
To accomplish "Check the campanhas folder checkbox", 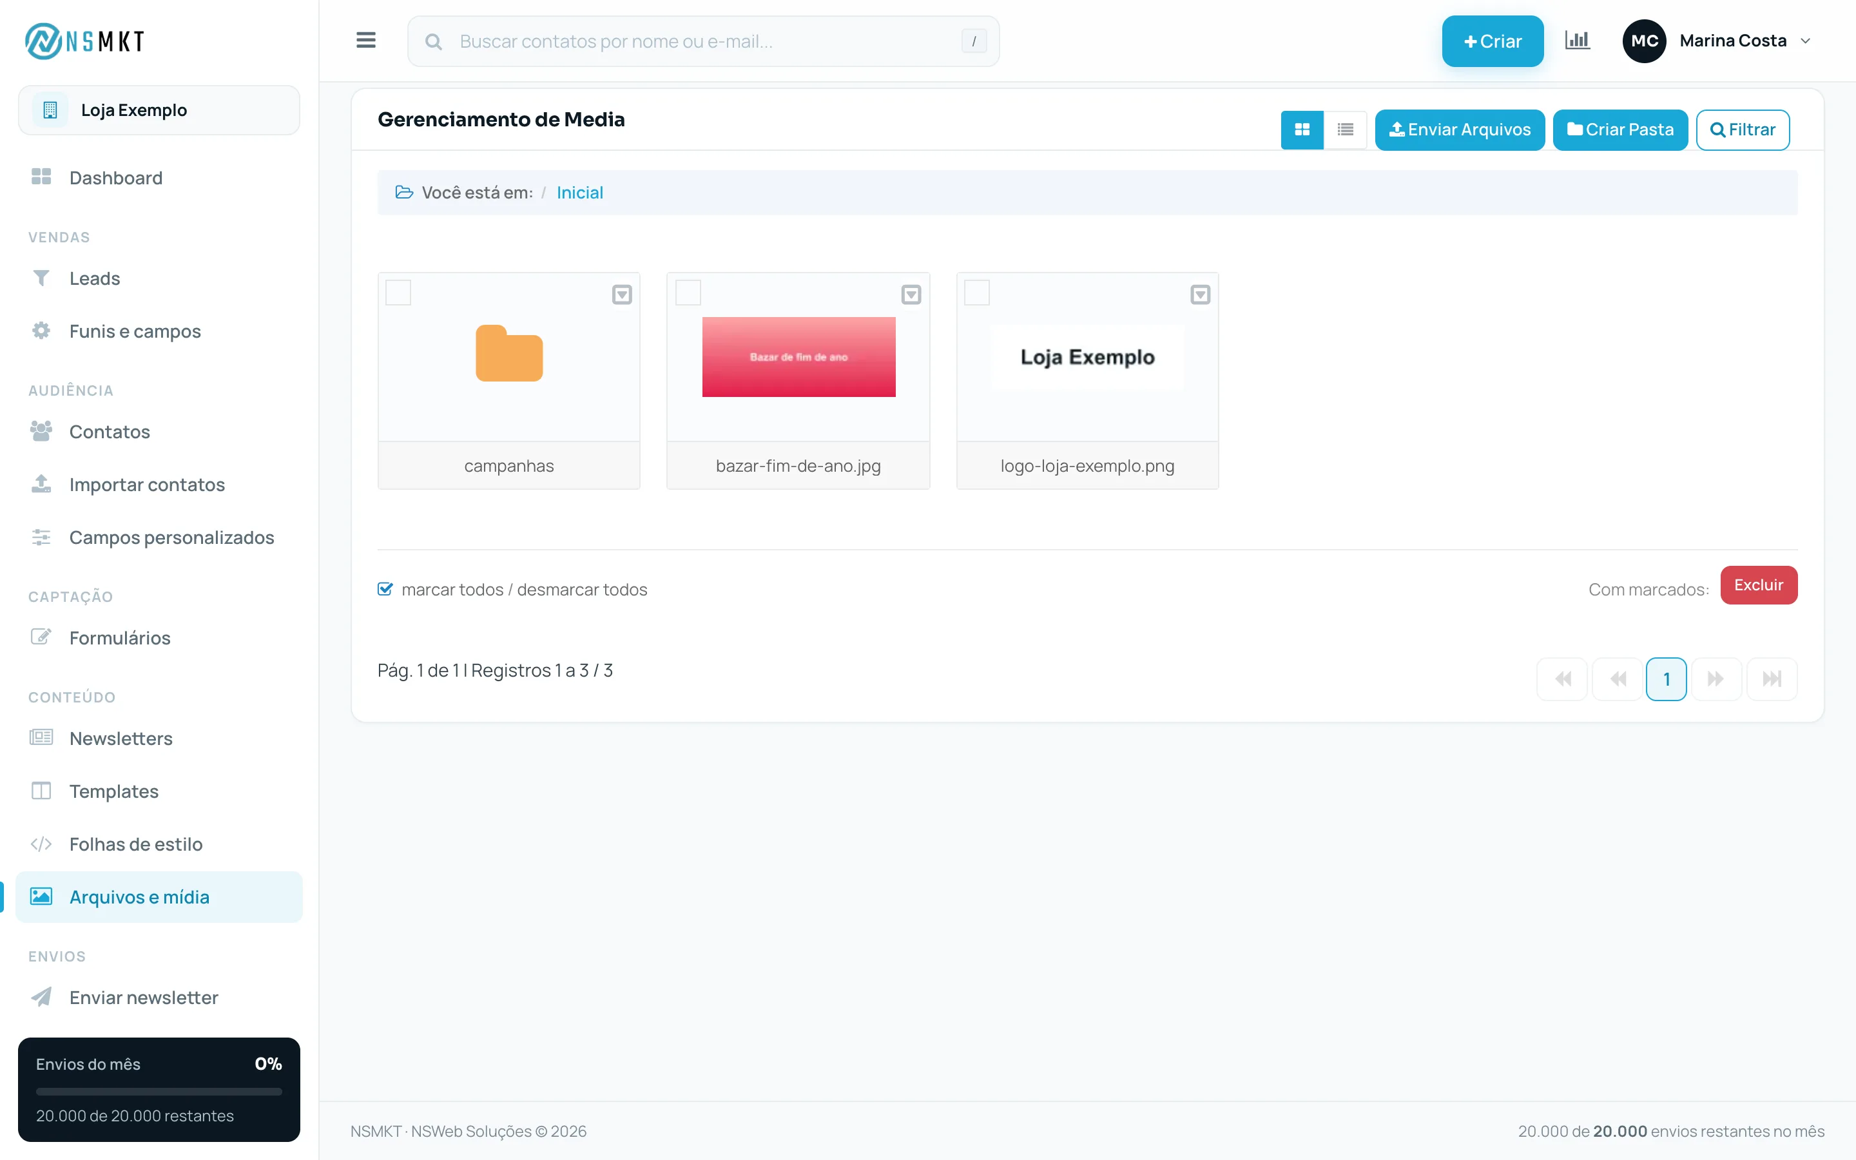I will click(398, 293).
